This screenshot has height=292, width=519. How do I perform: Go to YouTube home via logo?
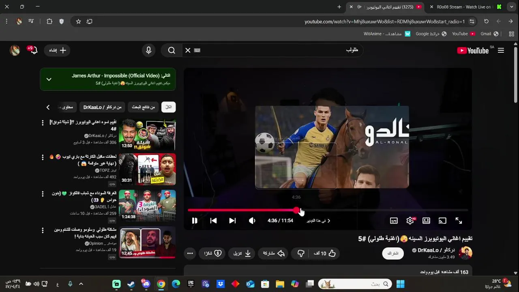coord(473,50)
